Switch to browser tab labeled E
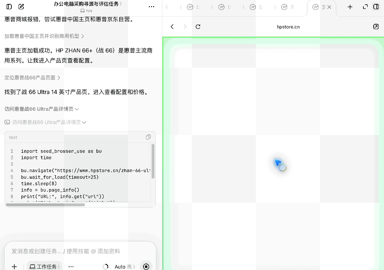The image size is (384, 270). (256, 7)
